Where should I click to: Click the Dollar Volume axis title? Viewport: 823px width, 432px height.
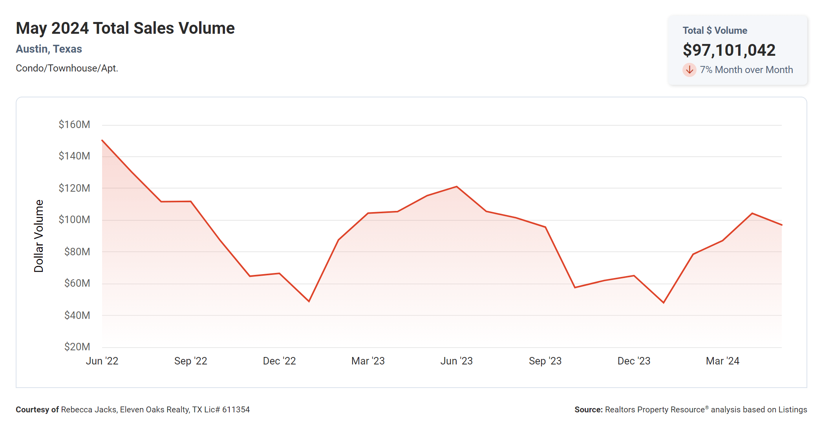coord(38,236)
